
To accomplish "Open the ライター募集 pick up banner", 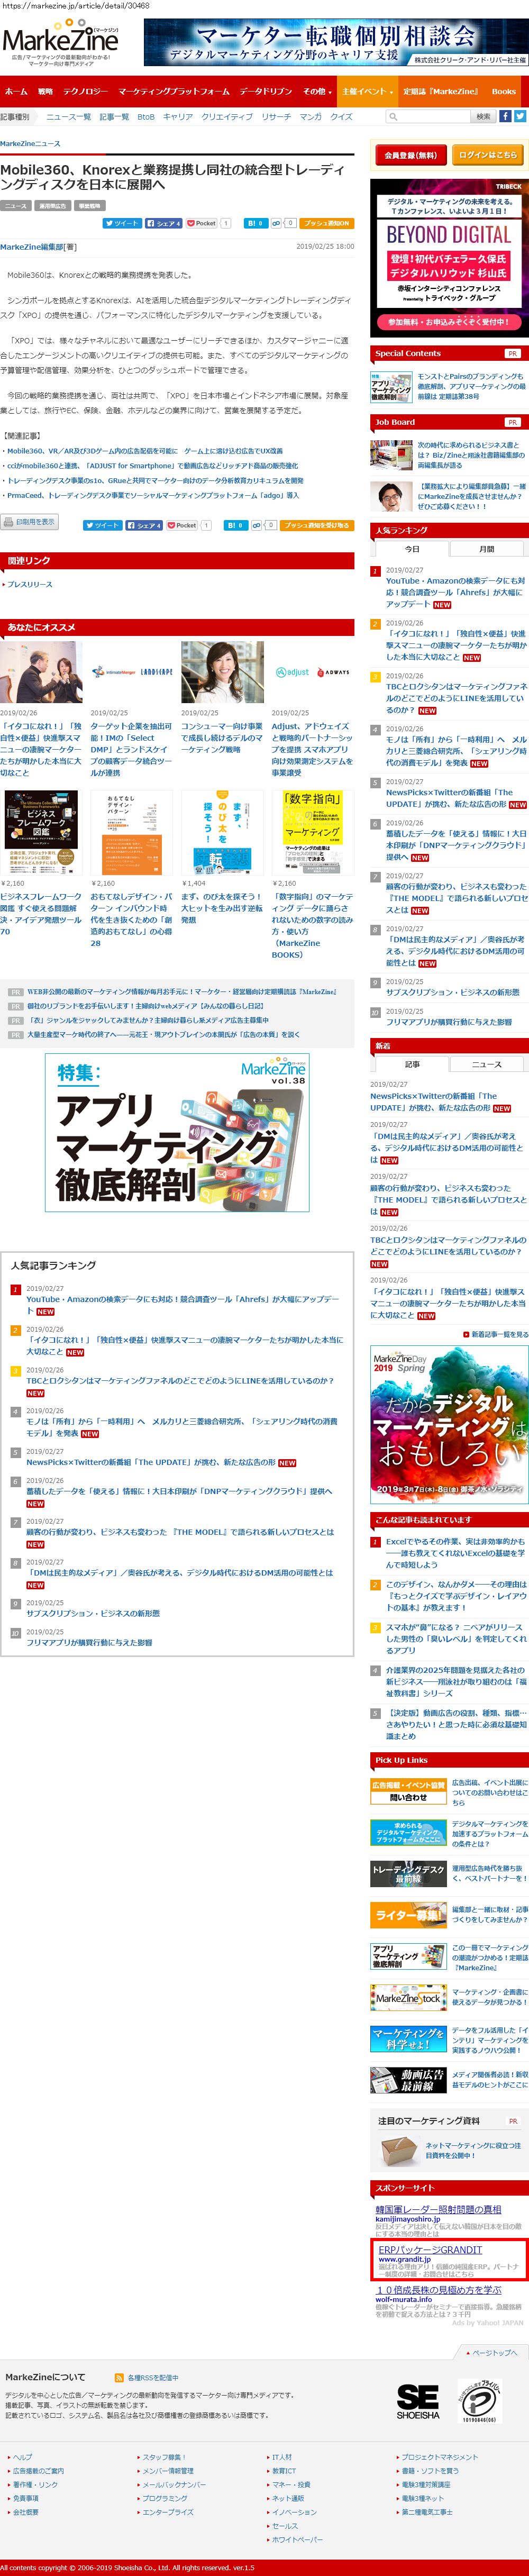I will tap(408, 1914).
